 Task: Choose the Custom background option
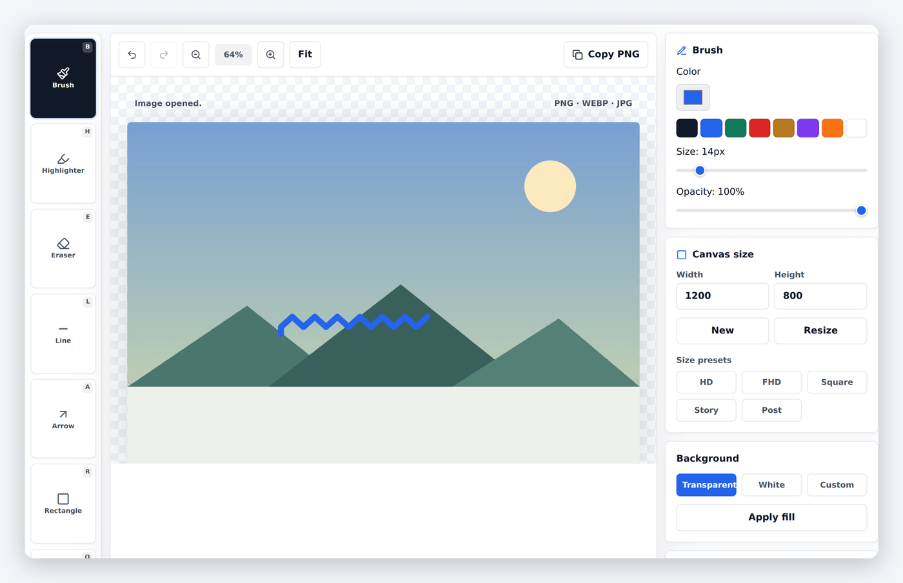click(837, 485)
